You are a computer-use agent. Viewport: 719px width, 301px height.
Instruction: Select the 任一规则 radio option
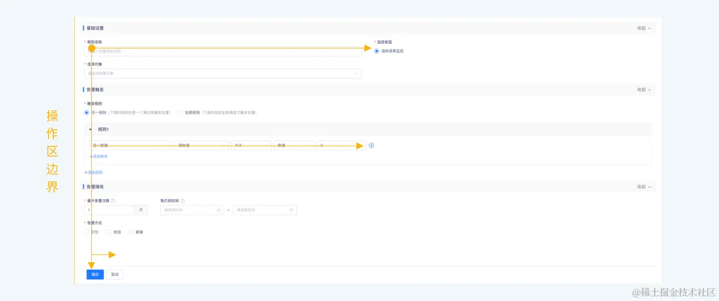coord(87,112)
